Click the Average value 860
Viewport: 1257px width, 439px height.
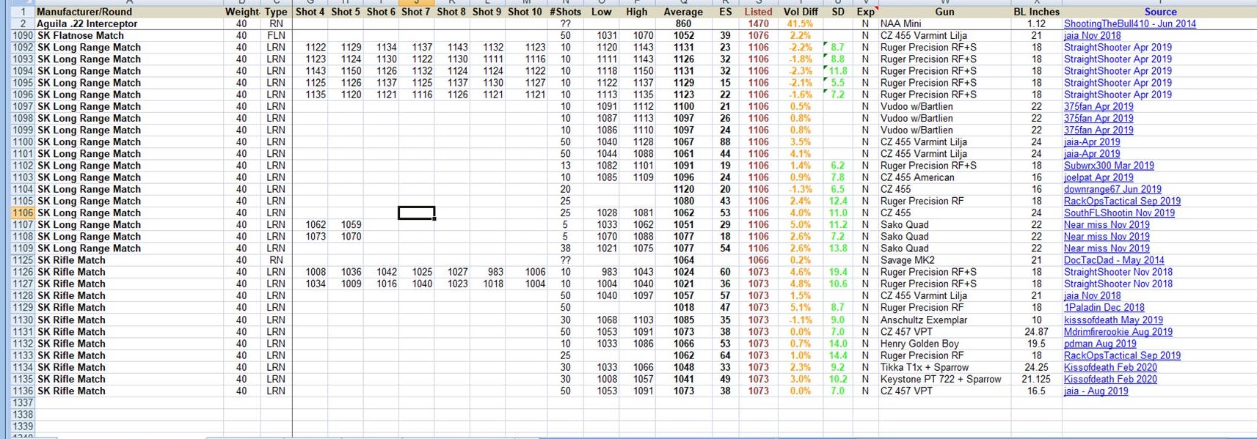coord(683,23)
